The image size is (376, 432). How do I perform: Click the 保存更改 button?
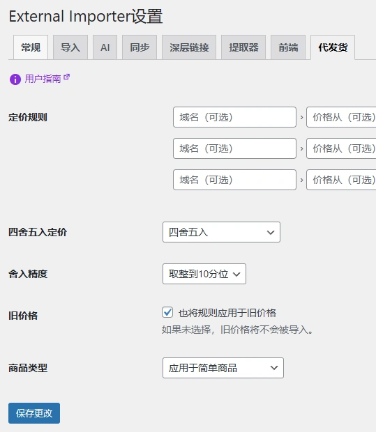coord(34,413)
